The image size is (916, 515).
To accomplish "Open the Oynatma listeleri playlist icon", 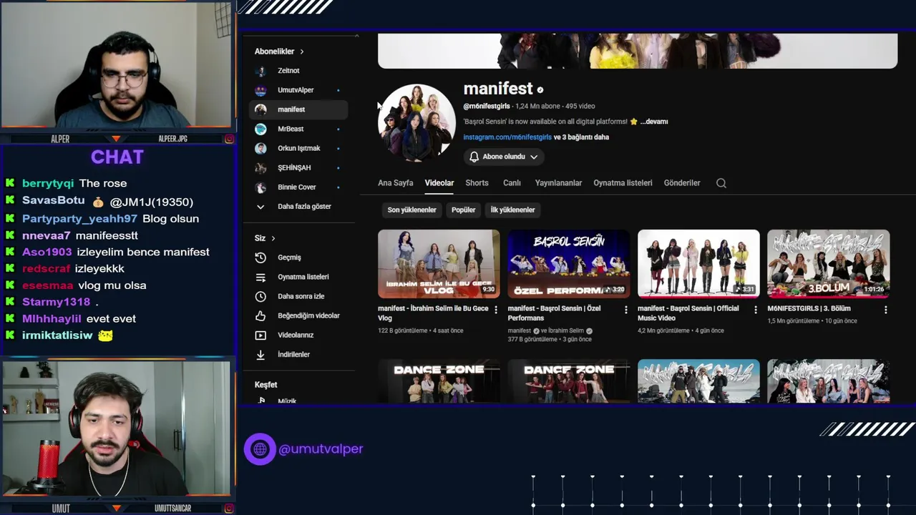I will [x=260, y=277].
